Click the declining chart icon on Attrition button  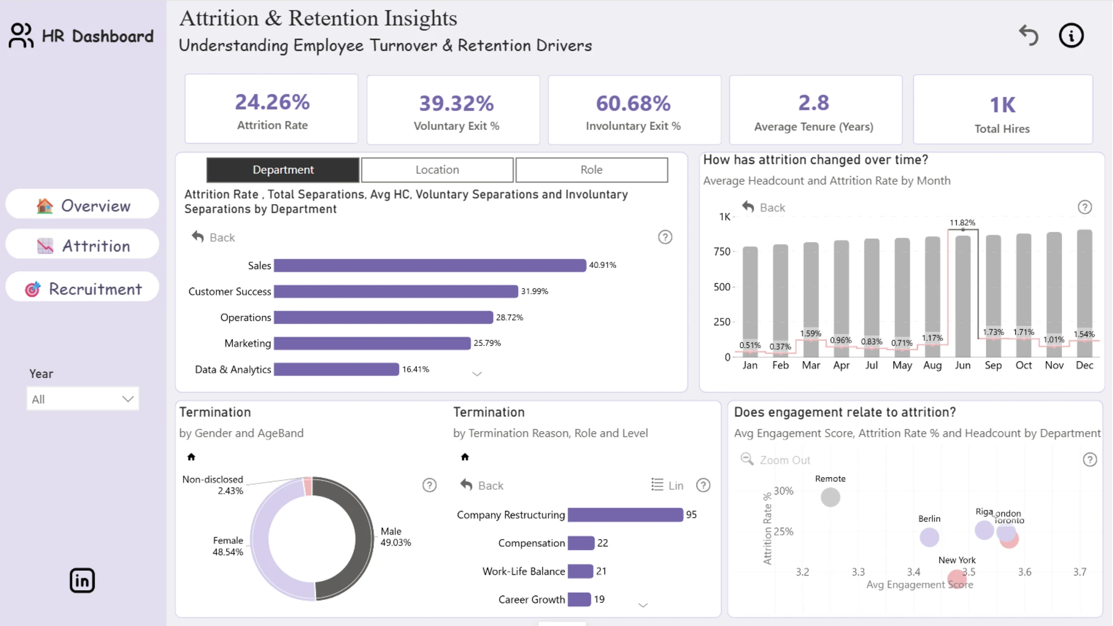coord(45,246)
